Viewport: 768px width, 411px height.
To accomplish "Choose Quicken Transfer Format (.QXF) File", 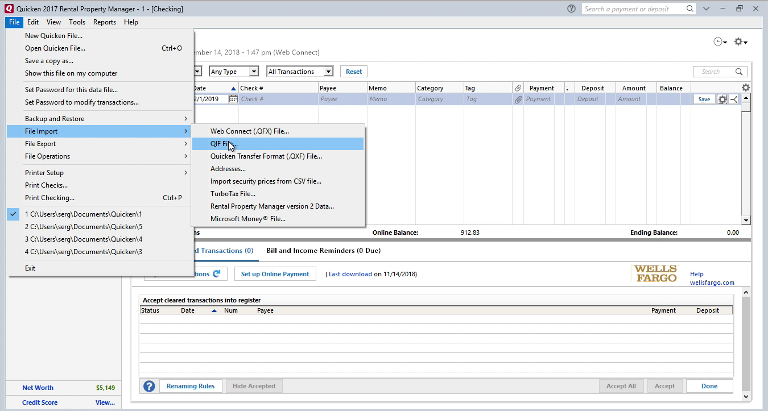I will coord(278,156).
